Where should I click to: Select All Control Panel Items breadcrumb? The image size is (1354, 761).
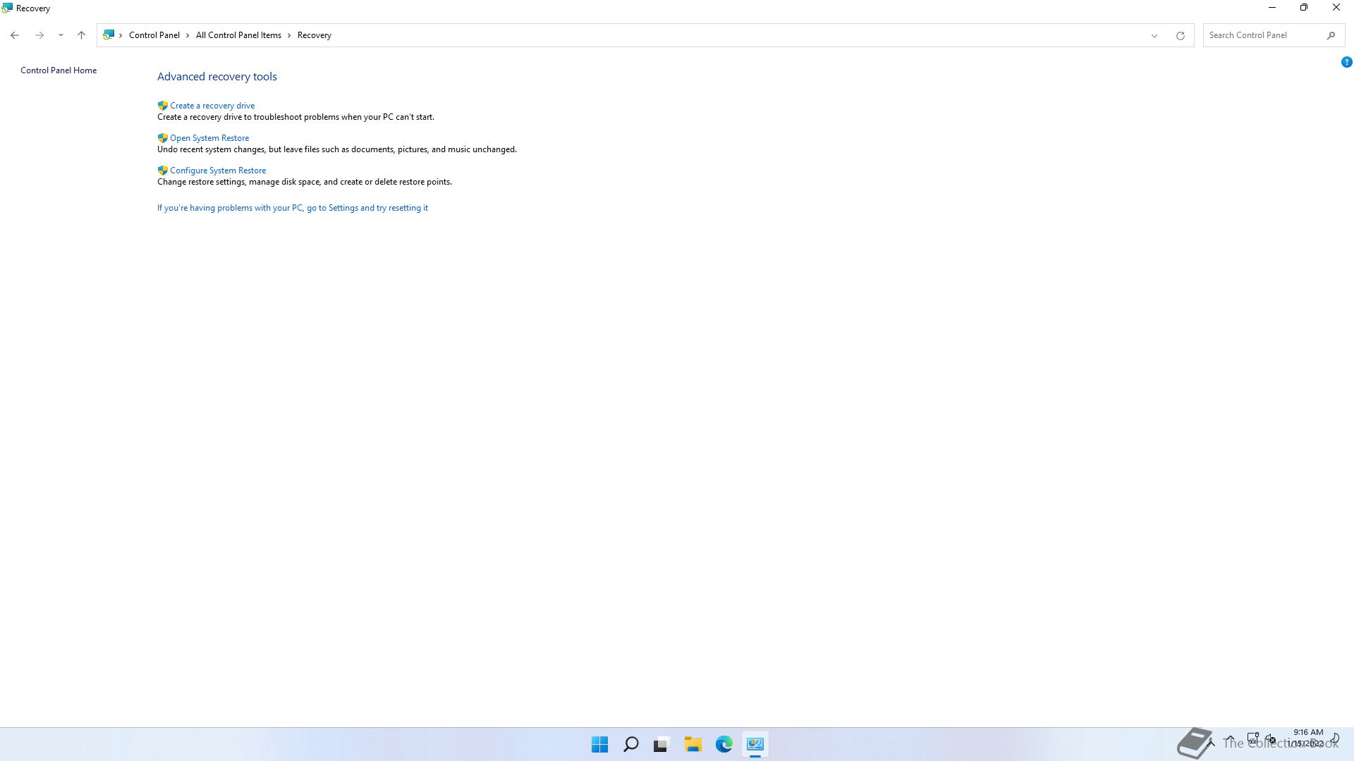coord(238,35)
